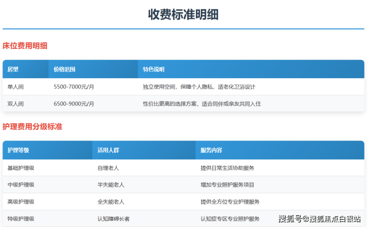
Task: Click the 房型 column header
Action: pos(13,69)
